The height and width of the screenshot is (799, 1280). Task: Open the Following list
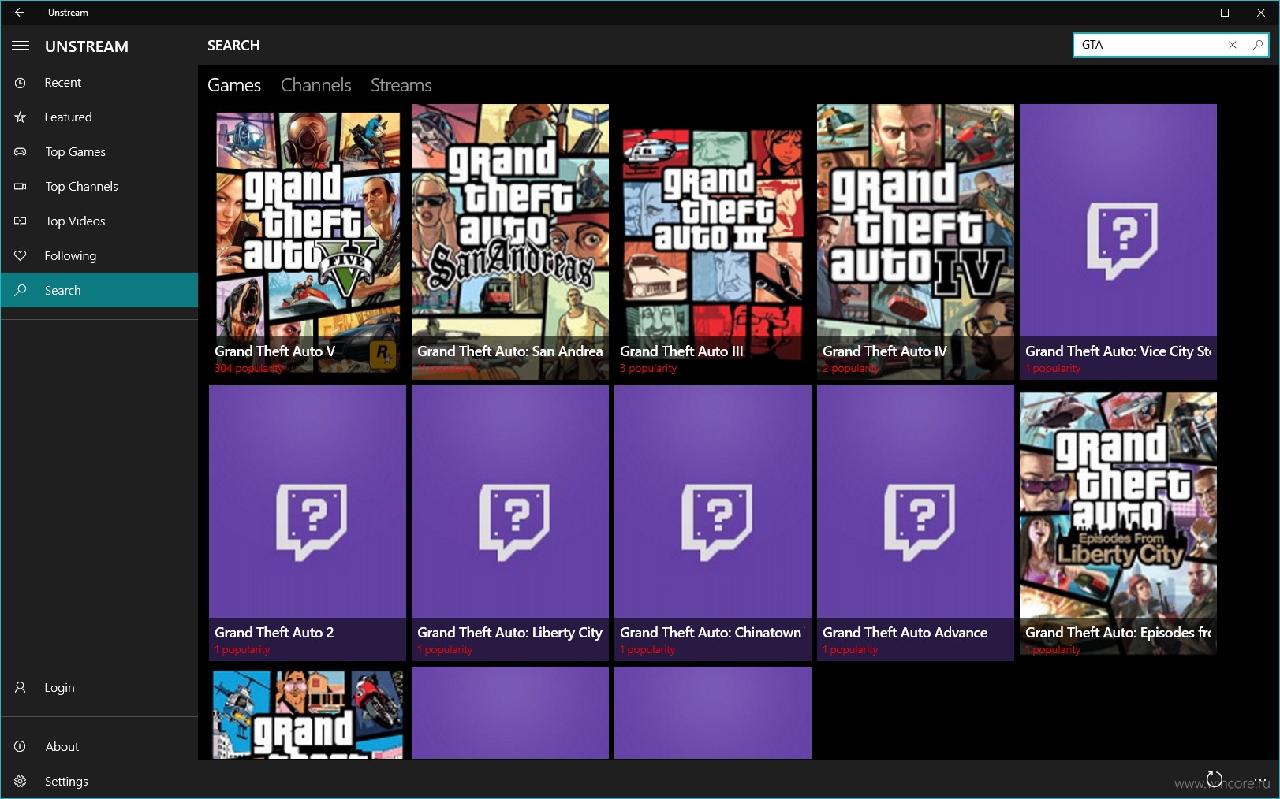99,256
